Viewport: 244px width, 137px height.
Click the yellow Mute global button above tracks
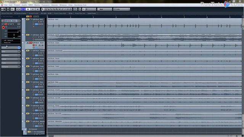(x=28, y=16)
